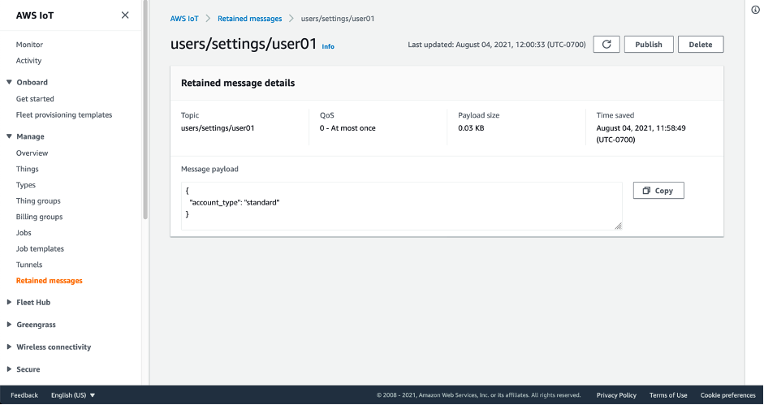The height and width of the screenshot is (405, 764).
Task: Click the users/settings/user01 page title
Action: click(x=244, y=44)
